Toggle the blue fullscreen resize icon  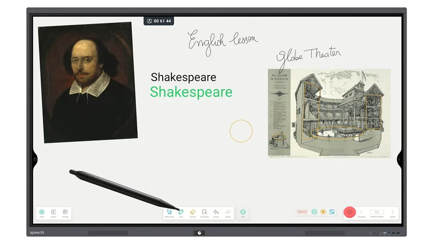coord(332,212)
